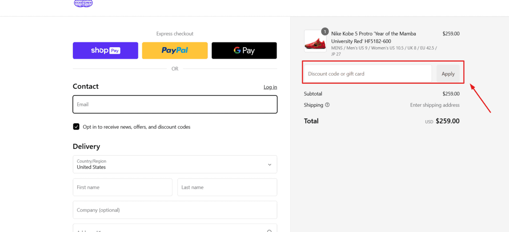Click the Total price $259.00

pos(448,121)
